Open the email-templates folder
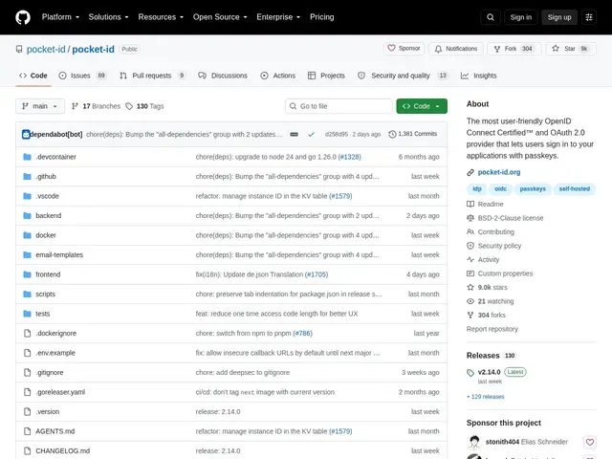This screenshot has width=612, height=459. click(59, 255)
